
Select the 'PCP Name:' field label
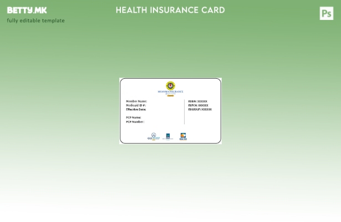(x=134, y=118)
